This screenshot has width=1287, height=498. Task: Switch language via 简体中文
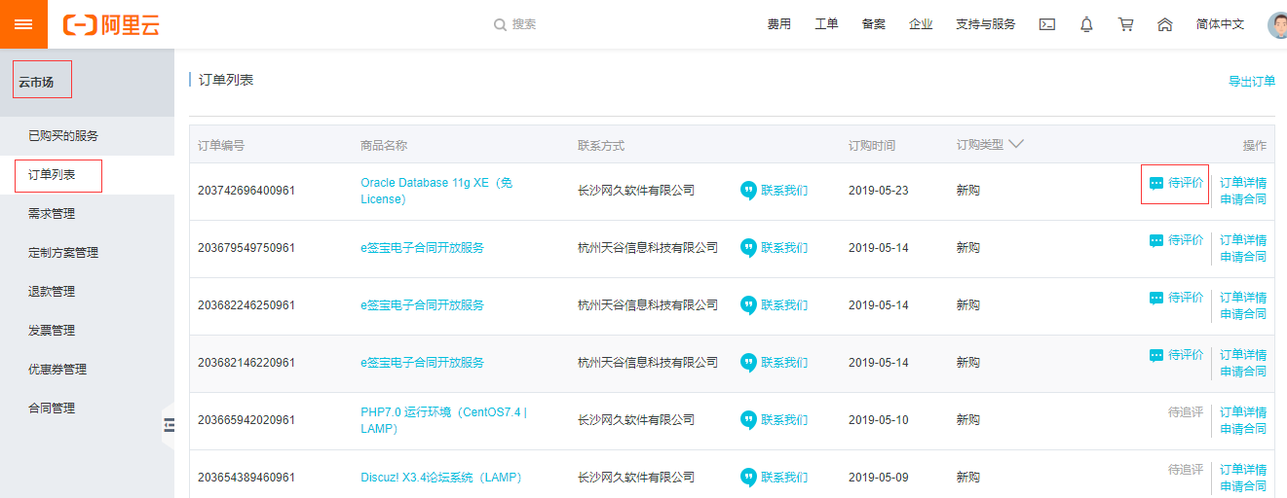[1220, 24]
